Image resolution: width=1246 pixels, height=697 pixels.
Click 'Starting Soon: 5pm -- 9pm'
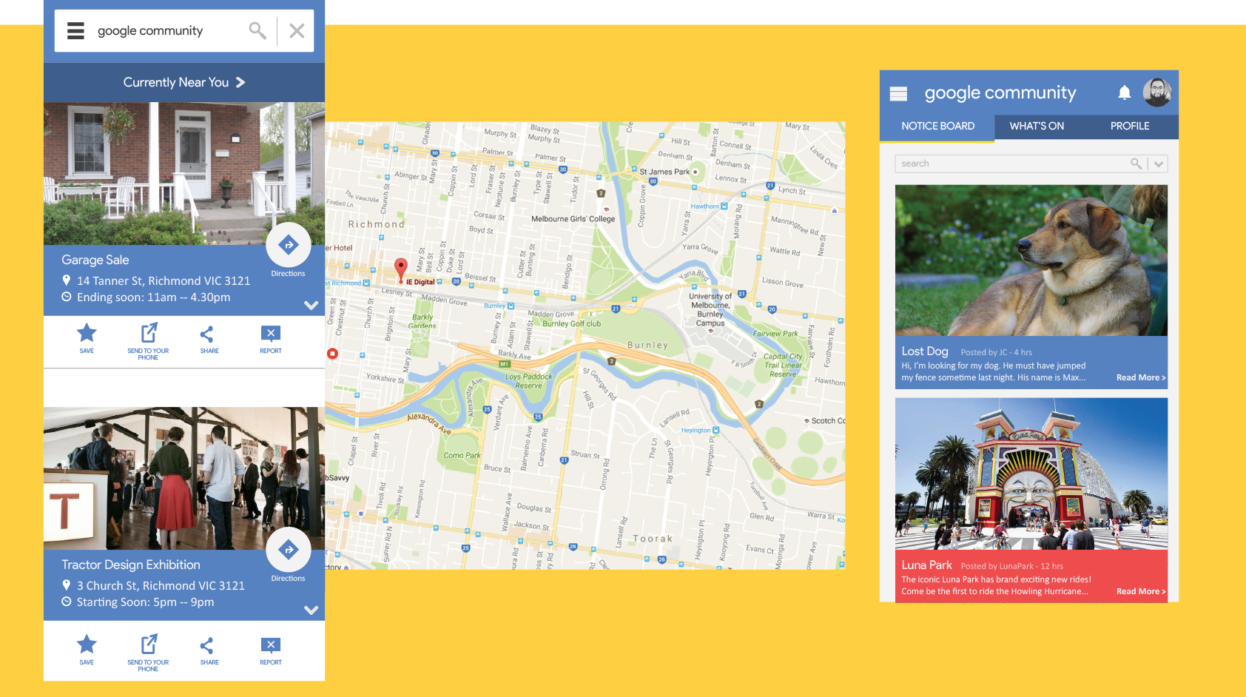(145, 602)
